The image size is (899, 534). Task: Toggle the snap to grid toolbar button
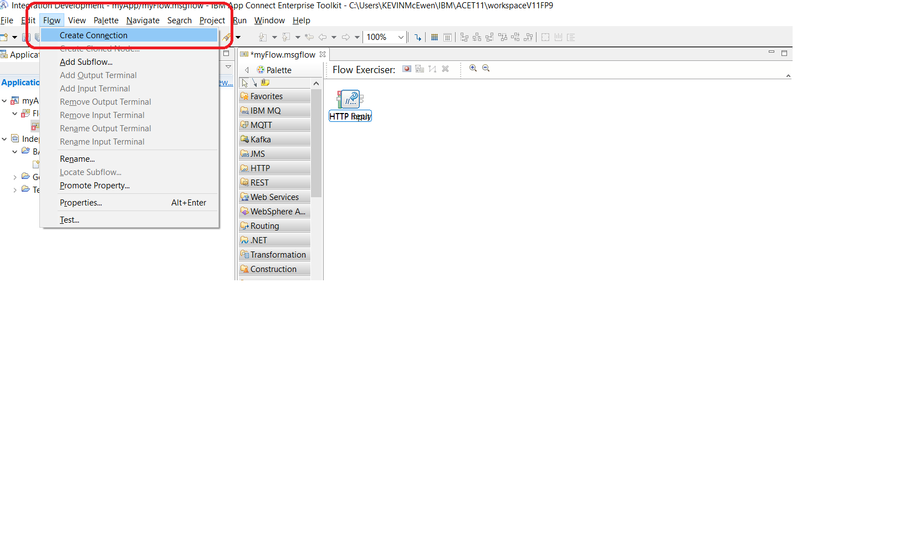[x=447, y=37]
